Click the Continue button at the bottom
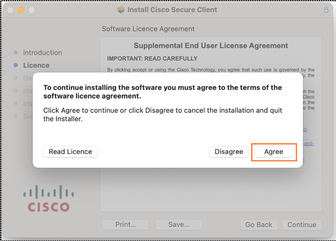Image resolution: width=336 pixels, height=241 pixels. pos(302,225)
